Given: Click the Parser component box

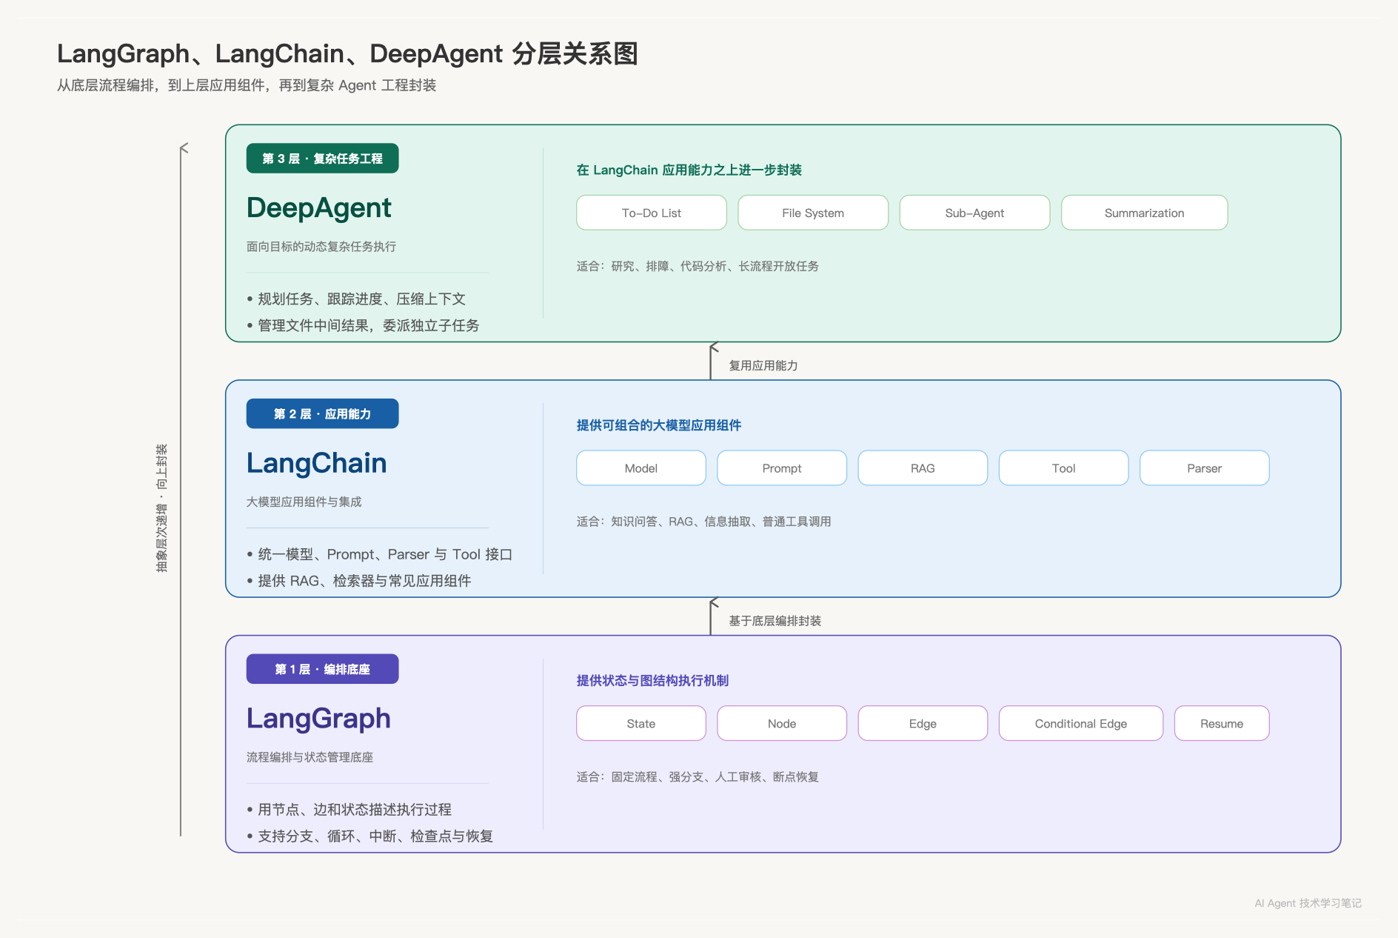Looking at the screenshot, I should point(1204,468).
